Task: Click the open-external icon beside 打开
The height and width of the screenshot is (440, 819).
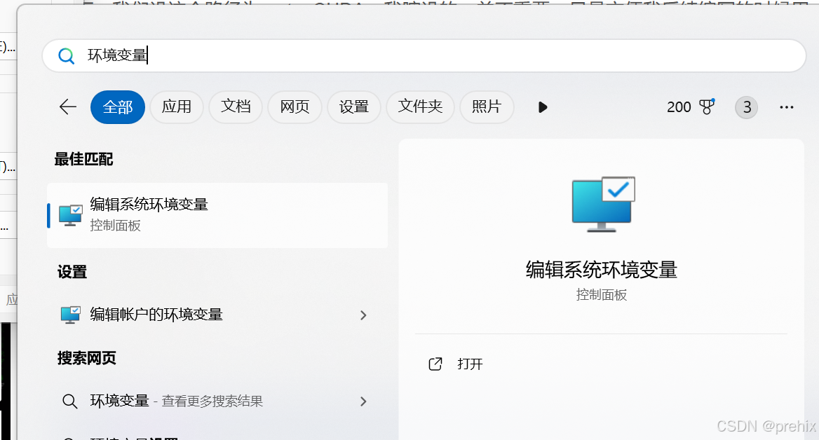Action: click(x=435, y=364)
